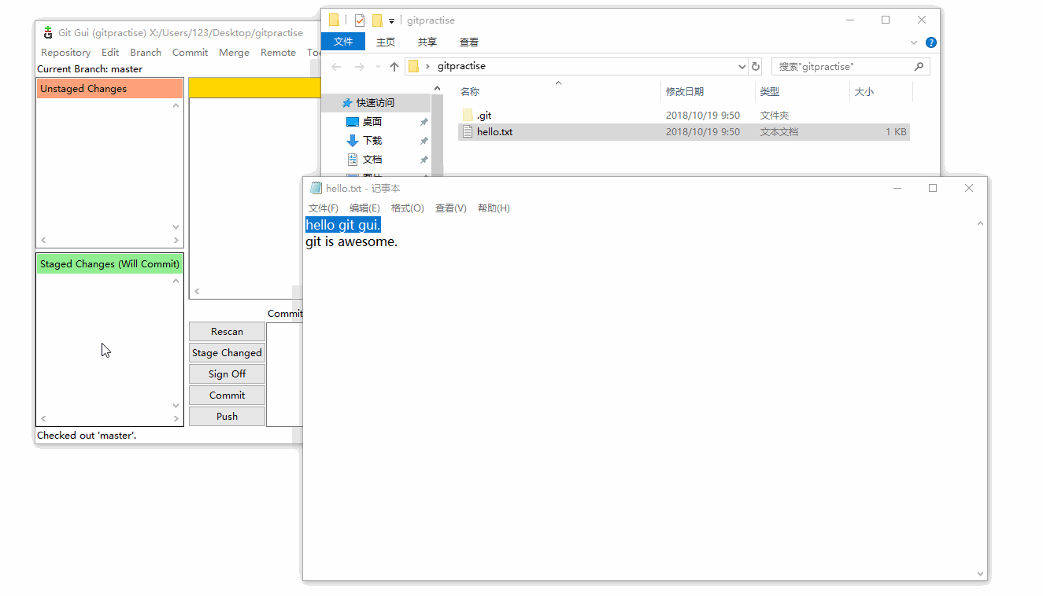This screenshot has height=596, width=1043.
Task: Click the Push button
Action: (x=227, y=417)
